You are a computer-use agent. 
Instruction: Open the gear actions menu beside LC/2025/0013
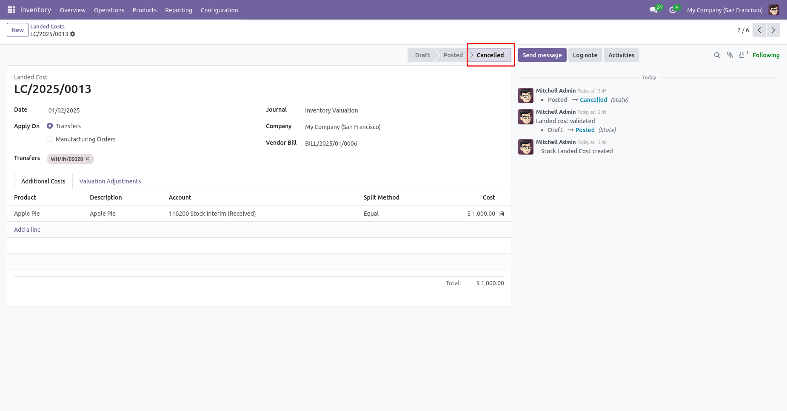(x=73, y=34)
